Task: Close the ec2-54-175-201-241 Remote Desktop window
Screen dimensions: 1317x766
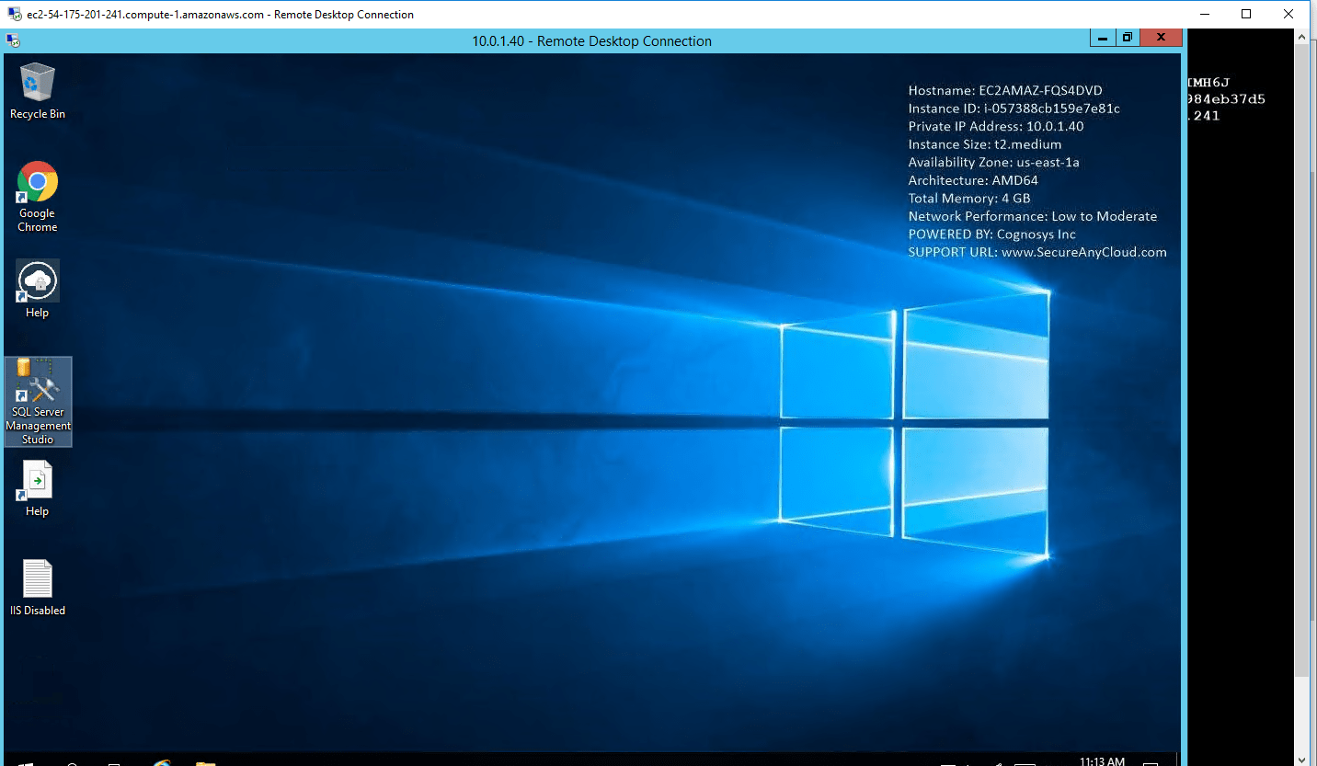Action: pos(1288,14)
